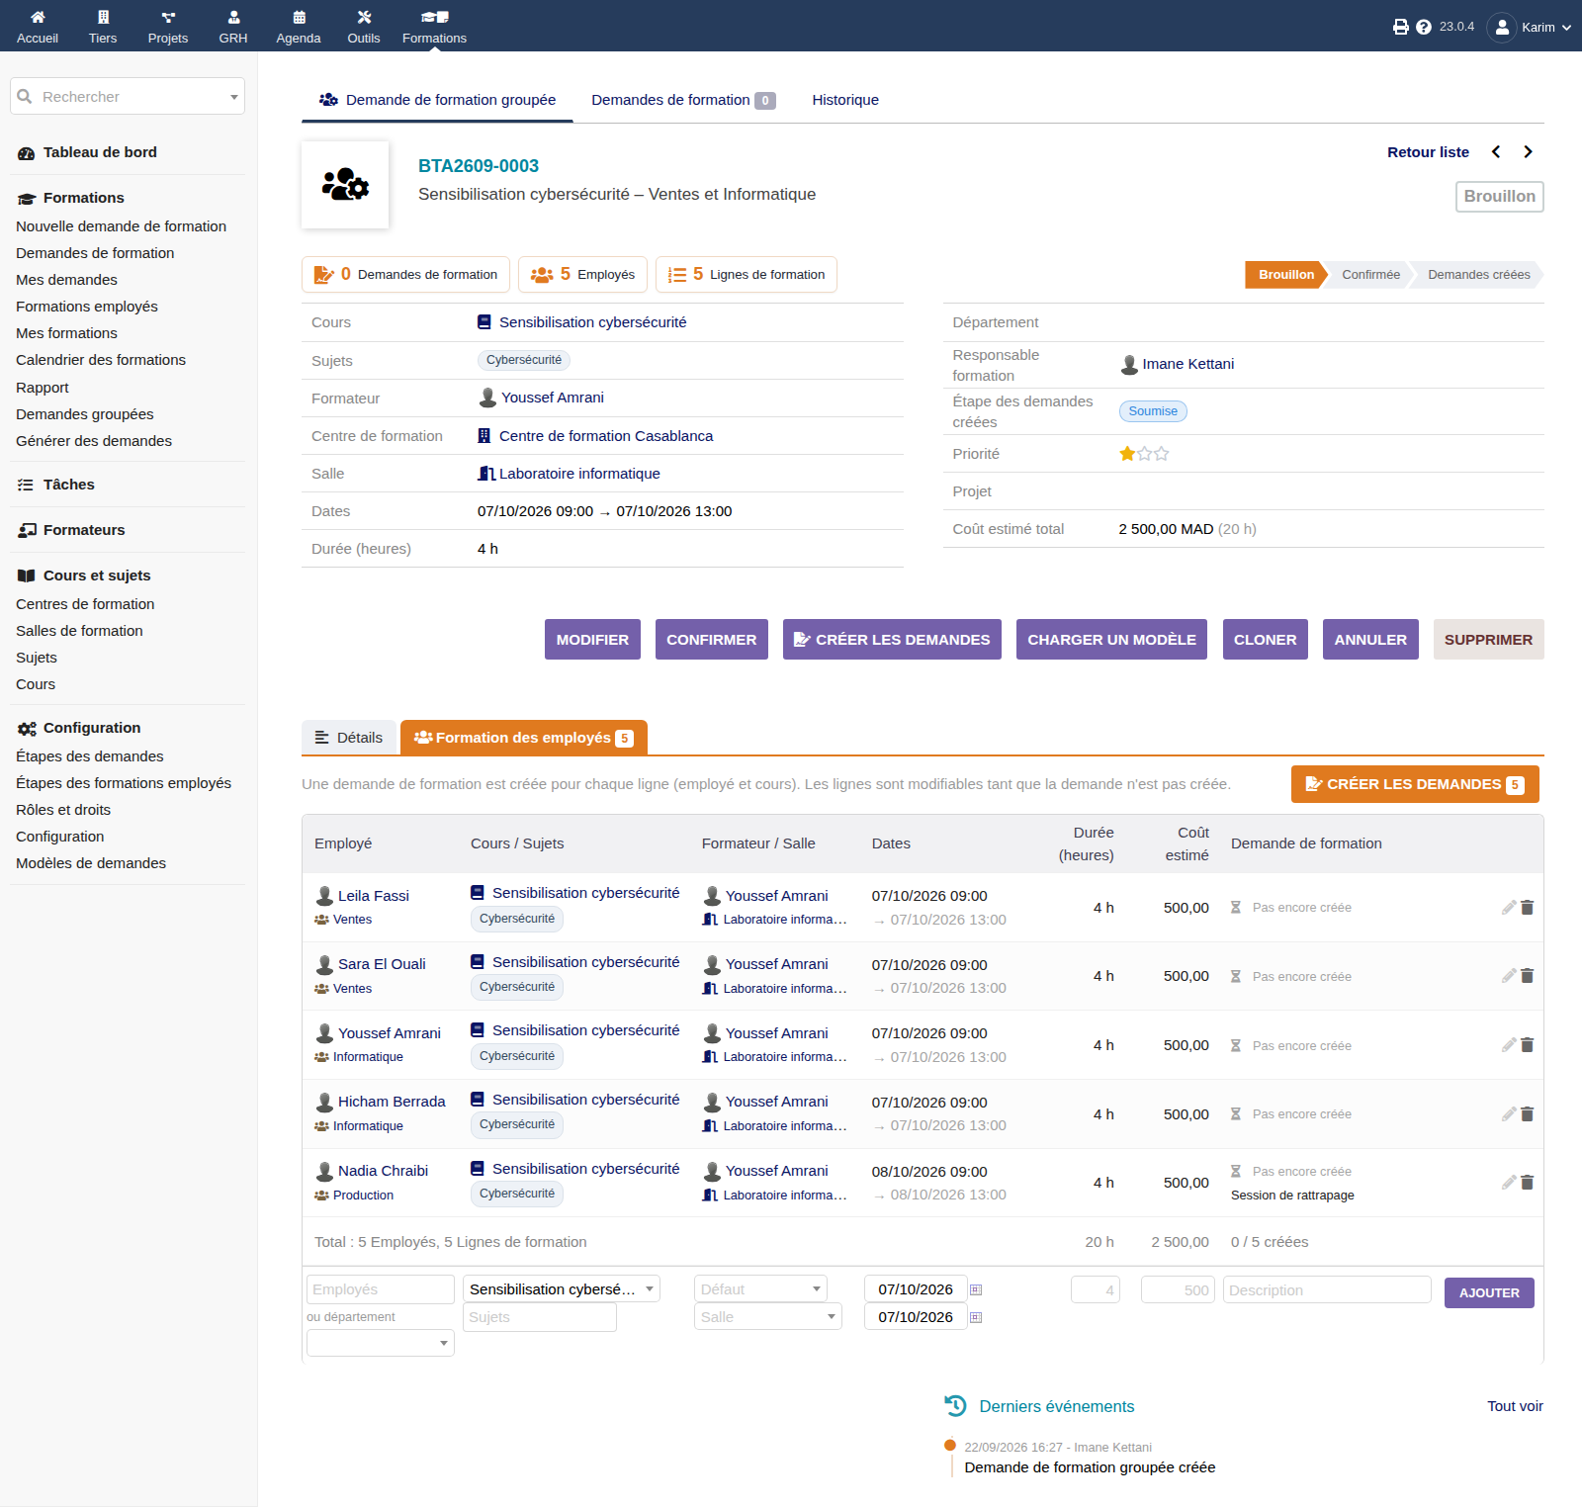Delete Leila Fassi's training line
Screen dimensions: 1582x1507
tap(1527, 907)
